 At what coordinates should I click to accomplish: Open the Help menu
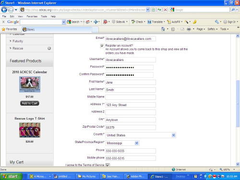tap(53, 16)
